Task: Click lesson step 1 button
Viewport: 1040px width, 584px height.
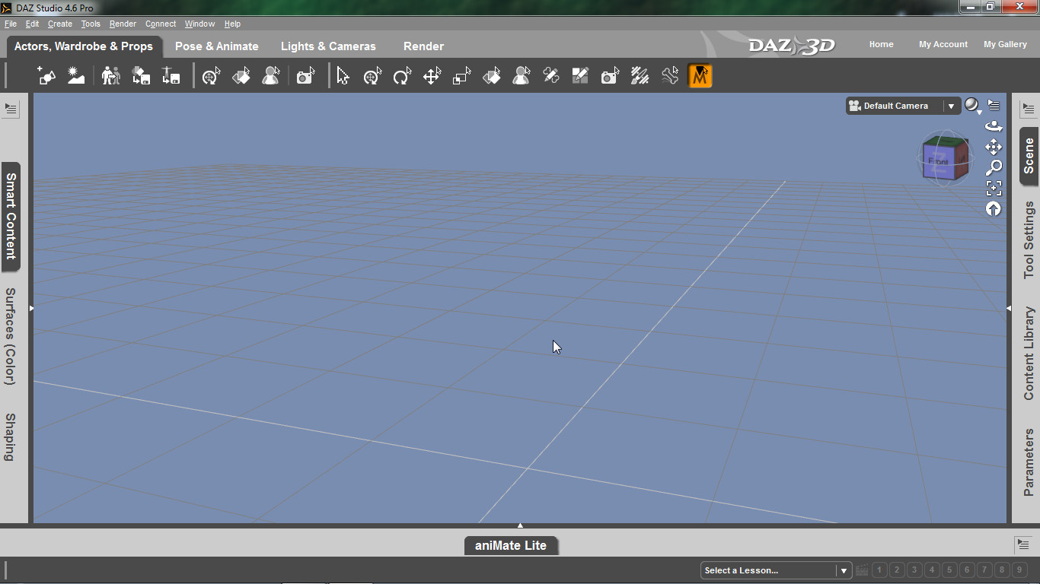Action: click(879, 570)
